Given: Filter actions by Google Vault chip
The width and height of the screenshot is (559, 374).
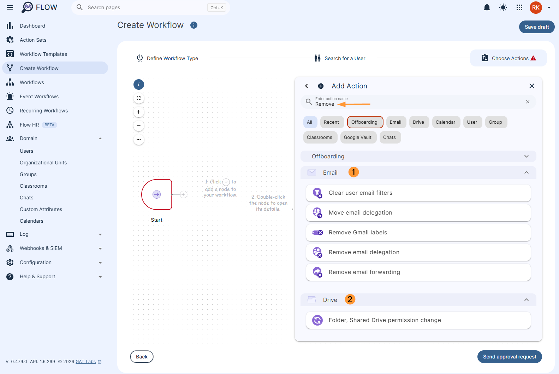Looking at the screenshot, I should tap(358, 138).
